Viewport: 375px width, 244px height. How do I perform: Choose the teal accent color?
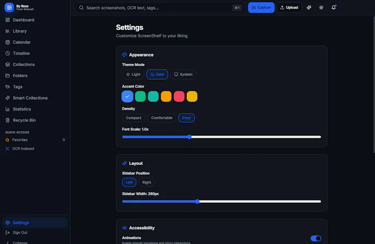click(153, 96)
